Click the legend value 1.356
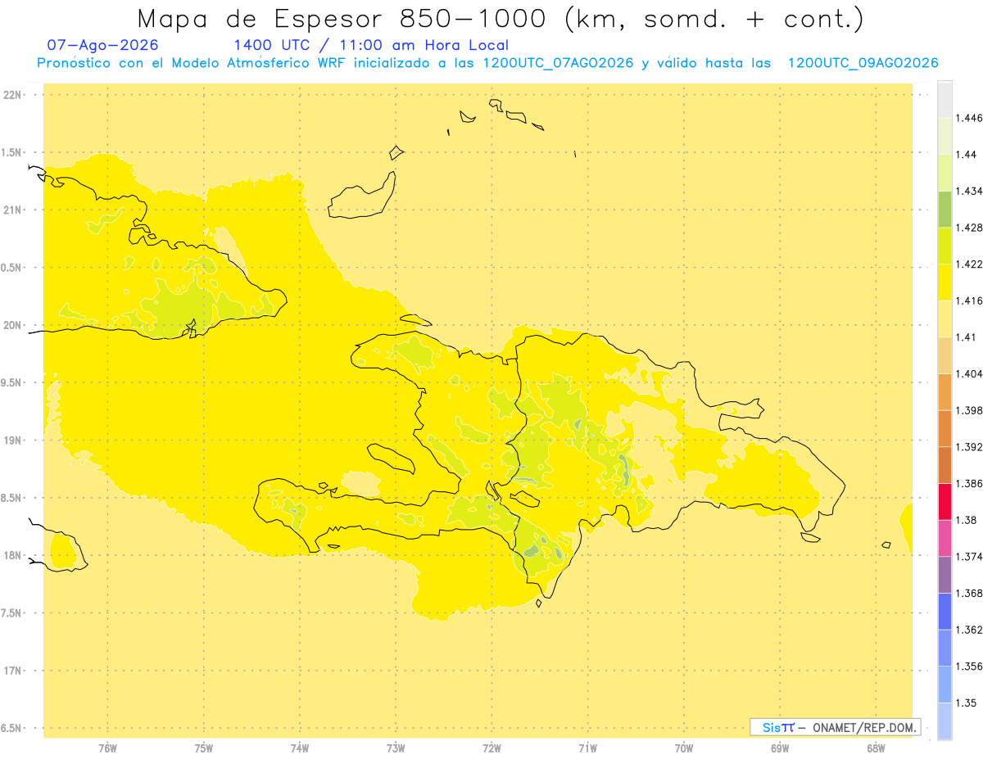Image resolution: width=983 pixels, height=759 pixels. pyautogui.click(x=970, y=666)
